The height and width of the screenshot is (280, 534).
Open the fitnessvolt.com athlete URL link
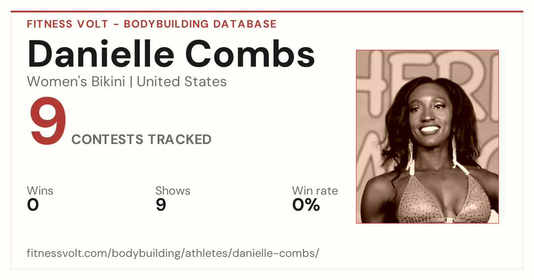(173, 253)
